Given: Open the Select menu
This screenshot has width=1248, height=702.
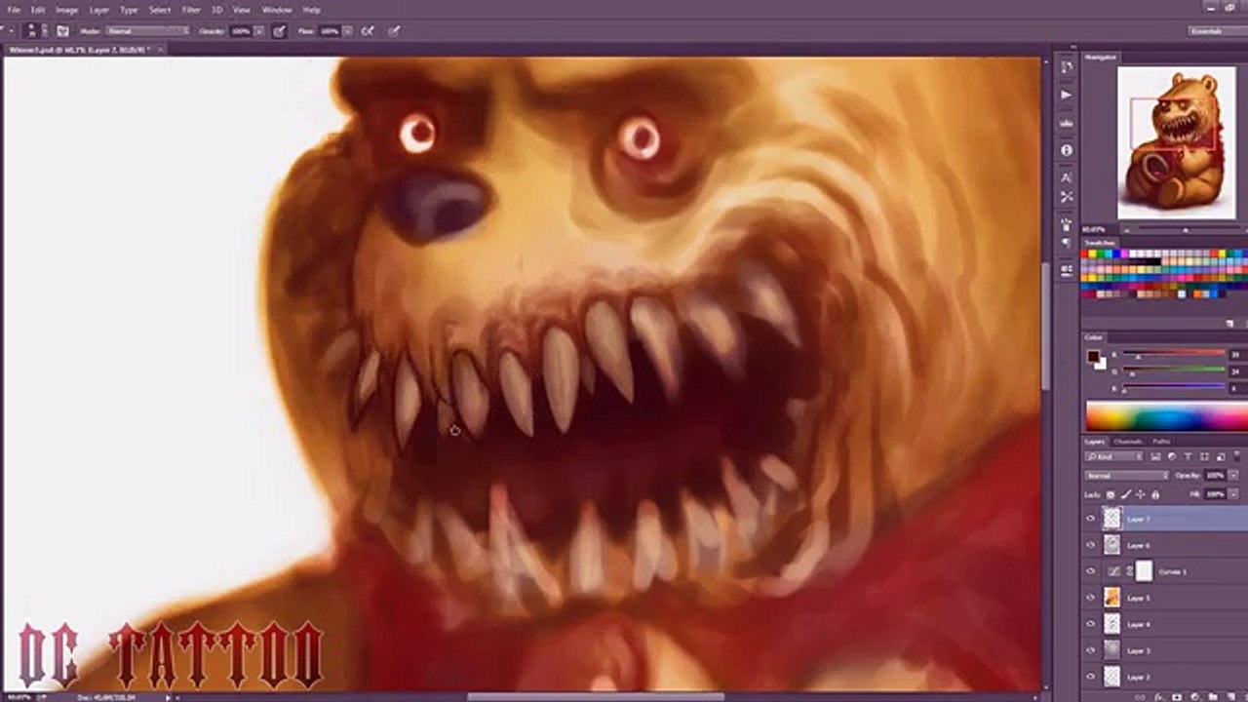Looking at the screenshot, I should coord(159,9).
